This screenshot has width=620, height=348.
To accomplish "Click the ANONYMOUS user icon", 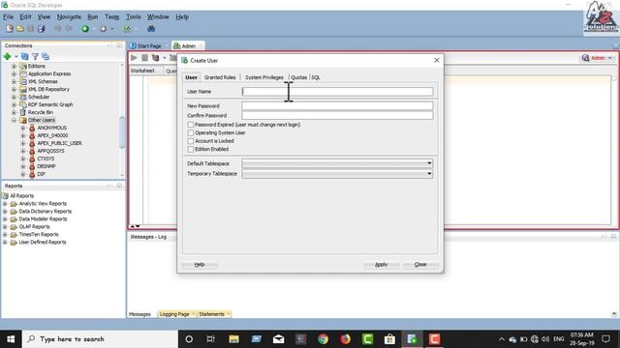I will [32, 128].
